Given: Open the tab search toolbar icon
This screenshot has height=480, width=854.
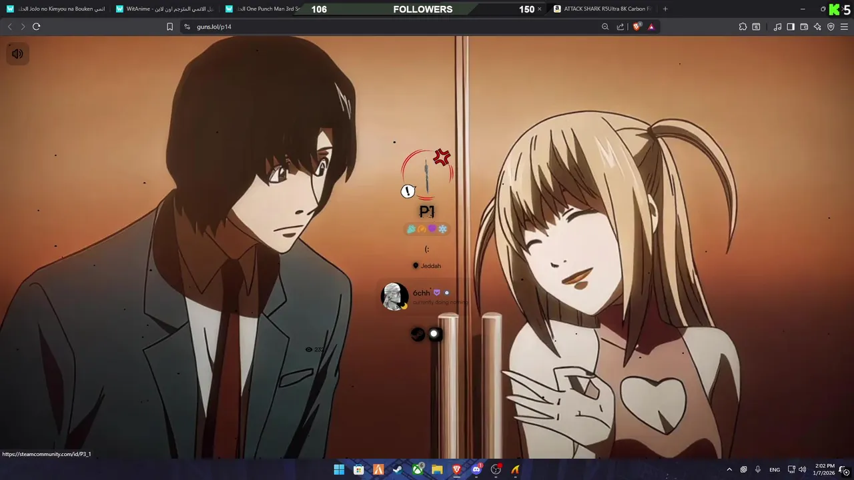Looking at the screenshot, I should (756, 27).
